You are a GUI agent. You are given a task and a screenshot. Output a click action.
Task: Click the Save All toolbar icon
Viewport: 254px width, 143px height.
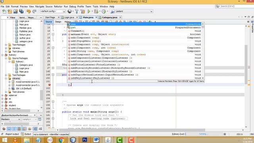[21, 12]
